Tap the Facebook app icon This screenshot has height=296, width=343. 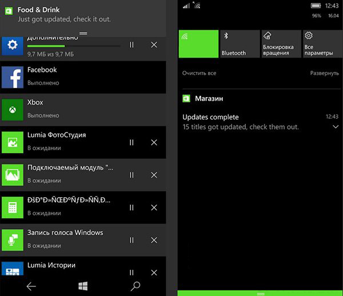coord(13,77)
